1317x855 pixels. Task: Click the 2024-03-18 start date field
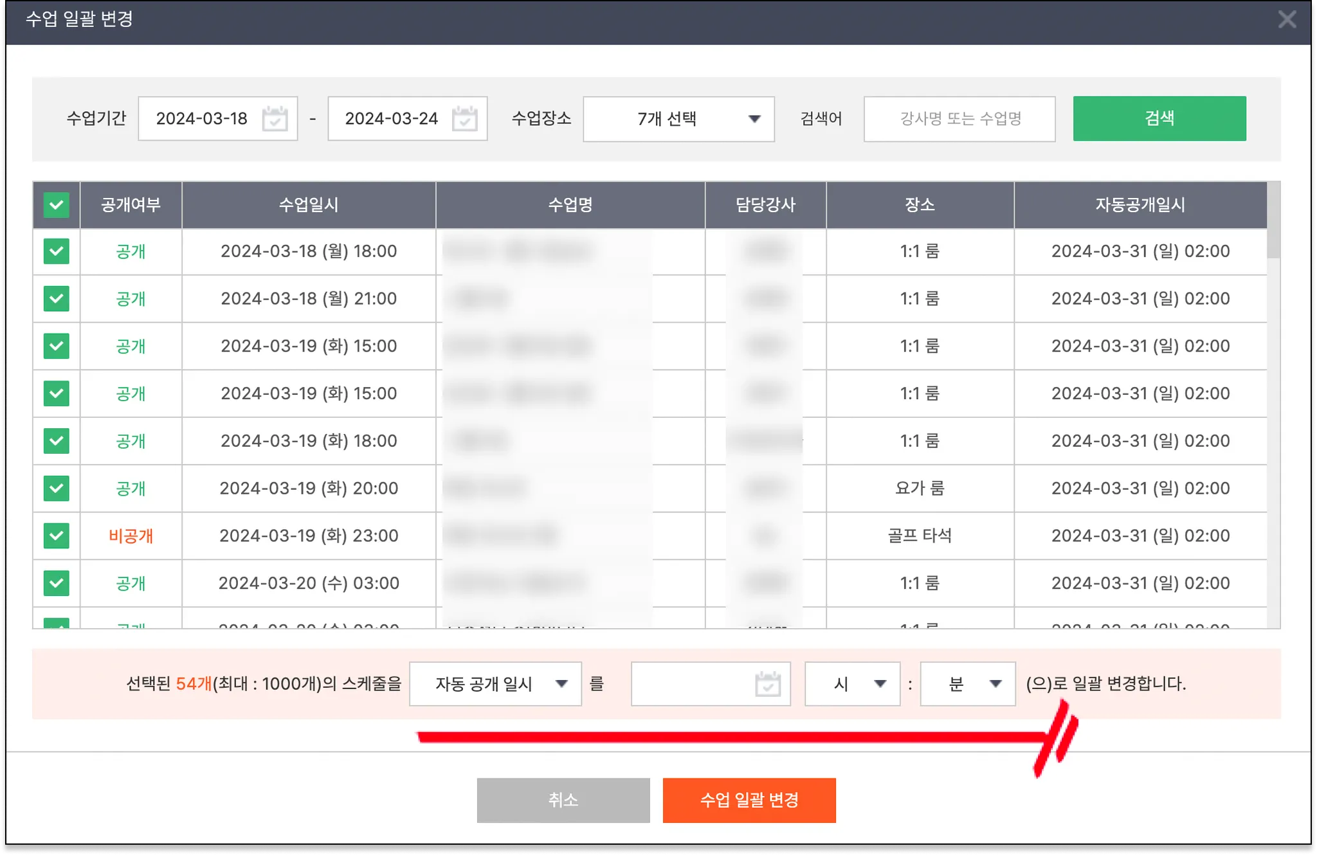[x=202, y=119]
